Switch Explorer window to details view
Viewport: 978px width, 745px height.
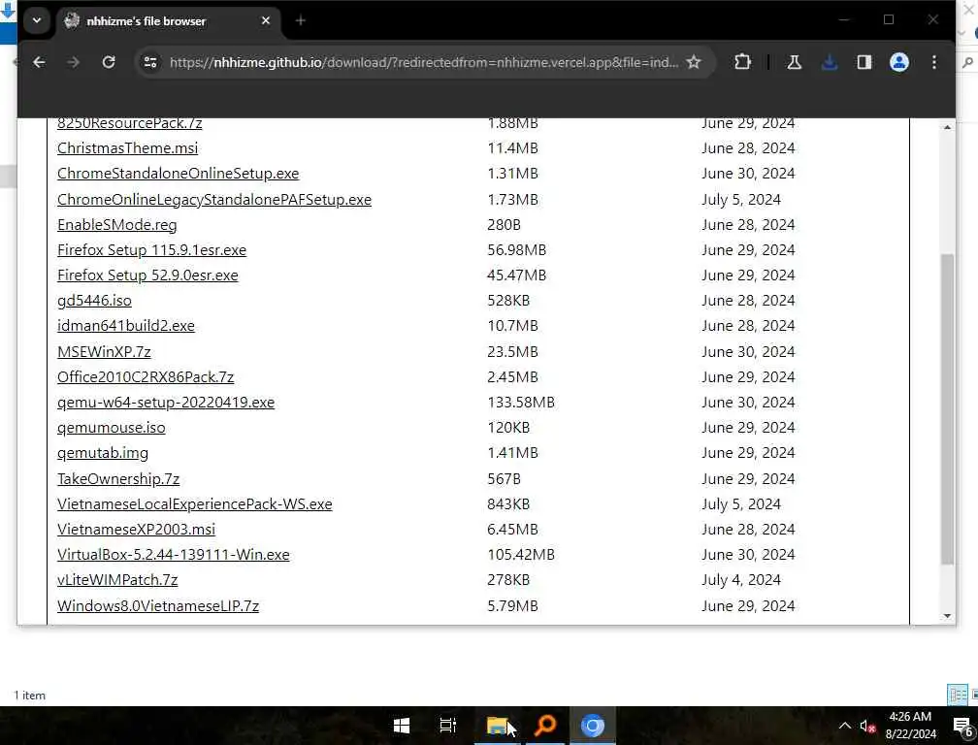click(x=958, y=695)
